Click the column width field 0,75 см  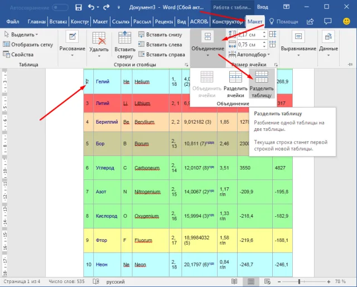[x=249, y=45]
